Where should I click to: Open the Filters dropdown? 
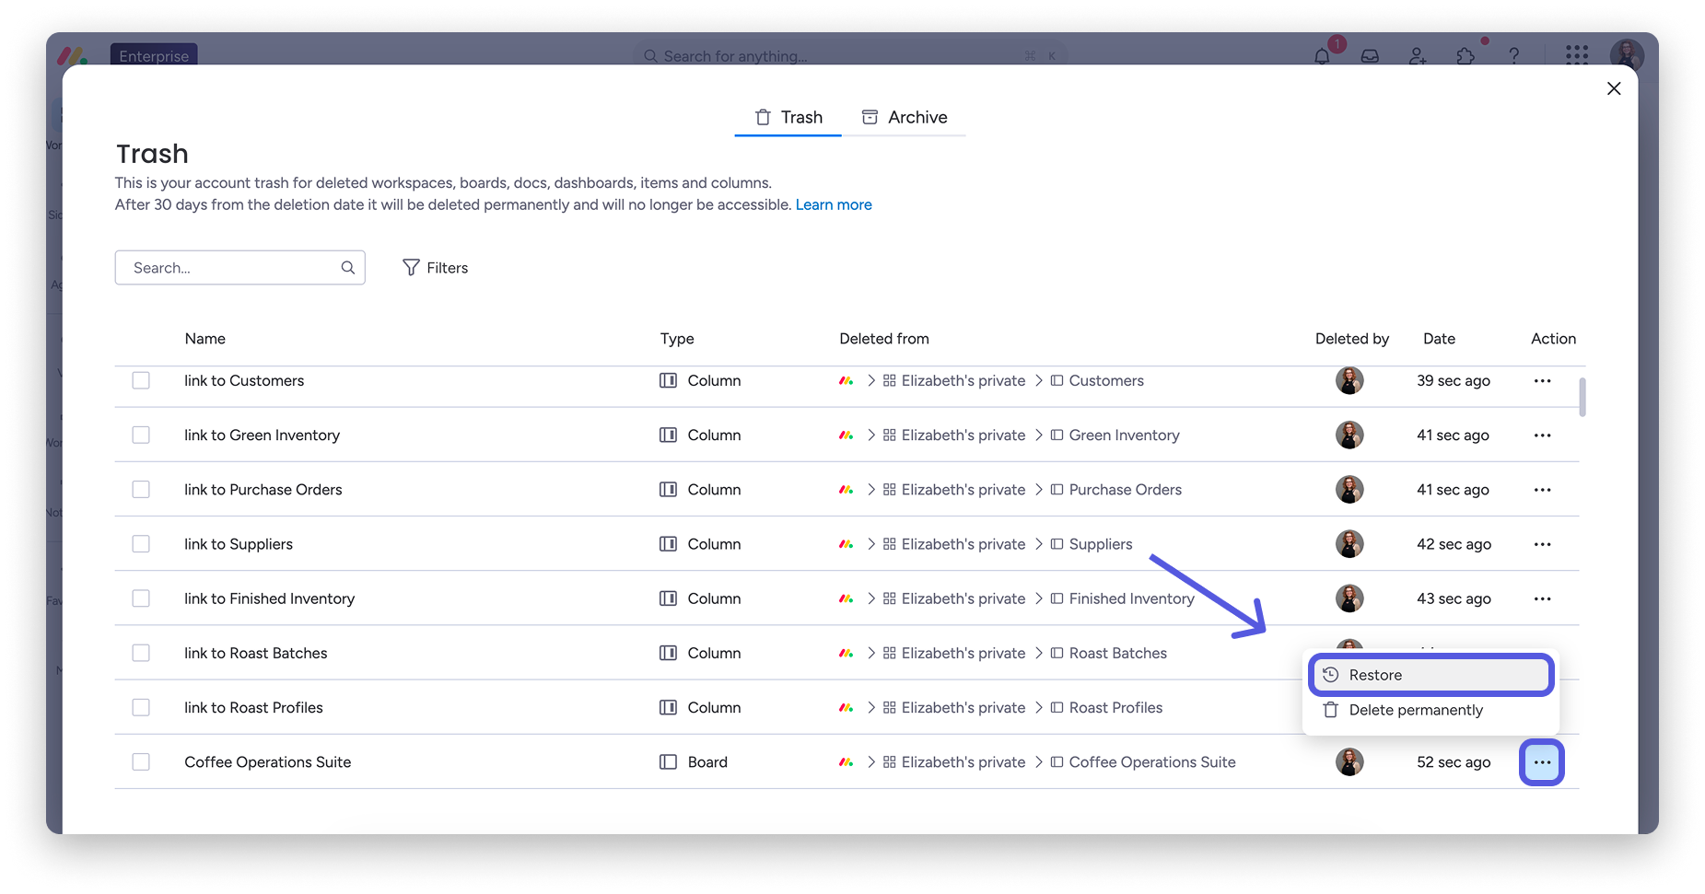coord(436,268)
